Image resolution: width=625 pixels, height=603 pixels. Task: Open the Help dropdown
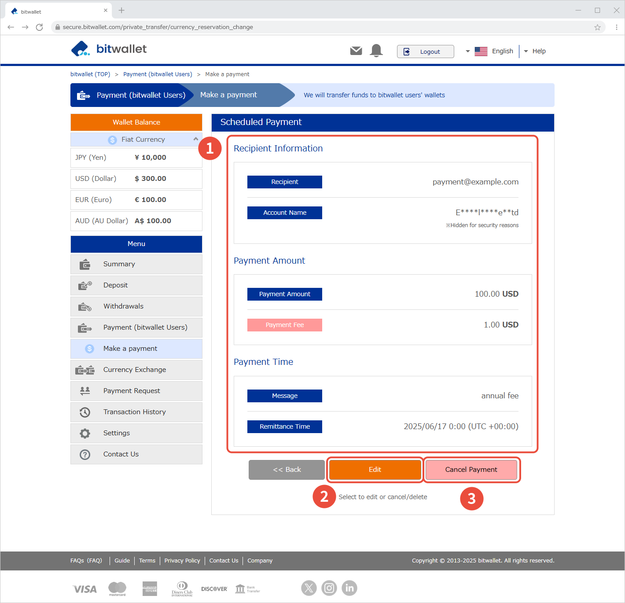(x=535, y=51)
